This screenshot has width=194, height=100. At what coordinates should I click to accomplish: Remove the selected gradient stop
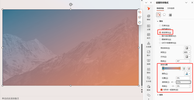pyautogui.click(x=189, y=69)
